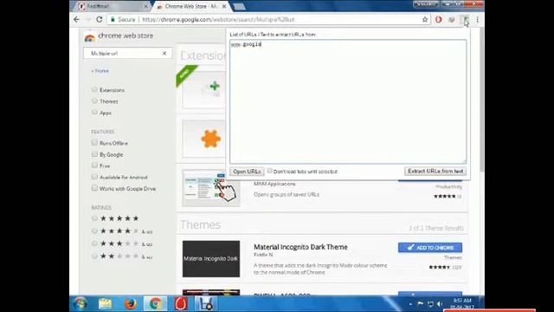This screenshot has width=554, height=312.
Task: Open the Opera-style red extension icon
Action: tap(439, 19)
